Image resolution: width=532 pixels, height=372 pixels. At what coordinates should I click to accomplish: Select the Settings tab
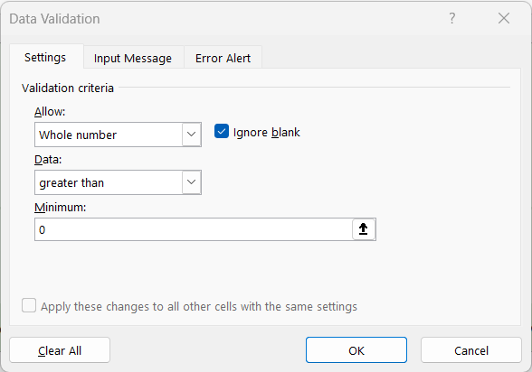click(45, 57)
